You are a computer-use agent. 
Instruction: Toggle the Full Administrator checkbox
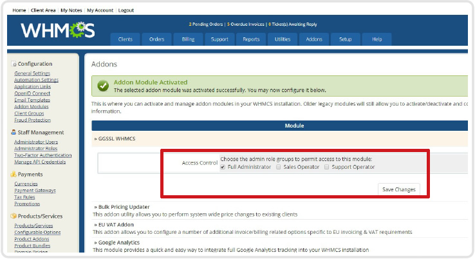point(223,167)
